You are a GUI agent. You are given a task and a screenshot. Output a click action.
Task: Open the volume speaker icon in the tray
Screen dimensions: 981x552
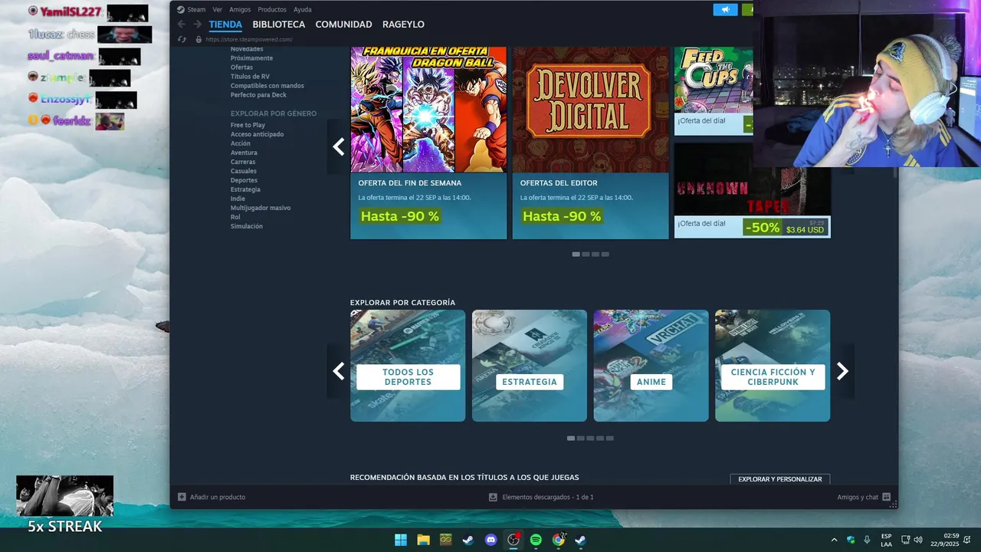pos(918,540)
